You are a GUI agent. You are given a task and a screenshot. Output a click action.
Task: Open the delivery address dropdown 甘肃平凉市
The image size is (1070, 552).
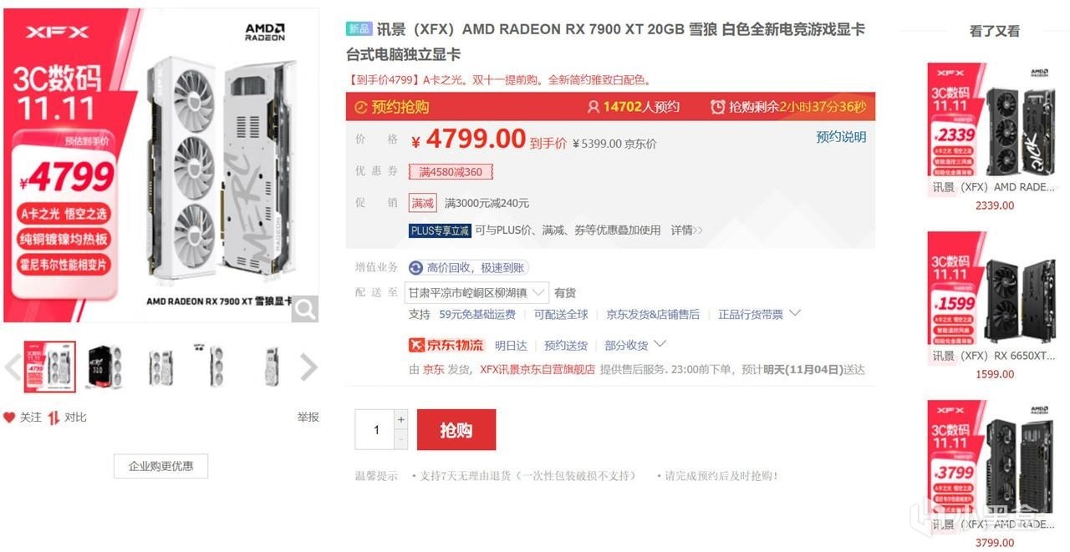[x=476, y=292]
